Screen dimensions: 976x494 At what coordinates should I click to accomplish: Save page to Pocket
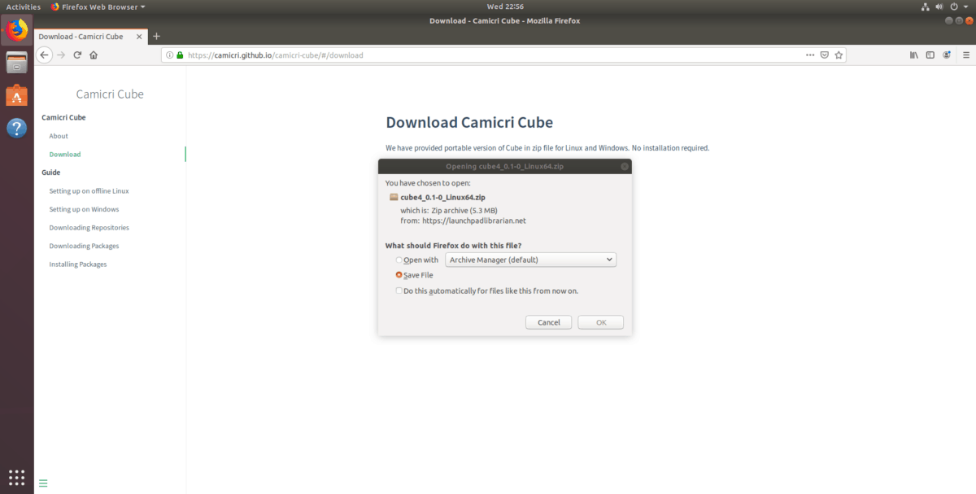(x=824, y=55)
